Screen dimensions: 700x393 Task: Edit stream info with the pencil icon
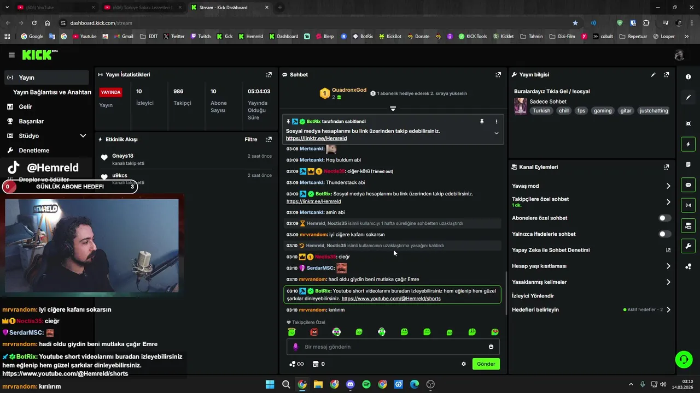click(653, 75)
